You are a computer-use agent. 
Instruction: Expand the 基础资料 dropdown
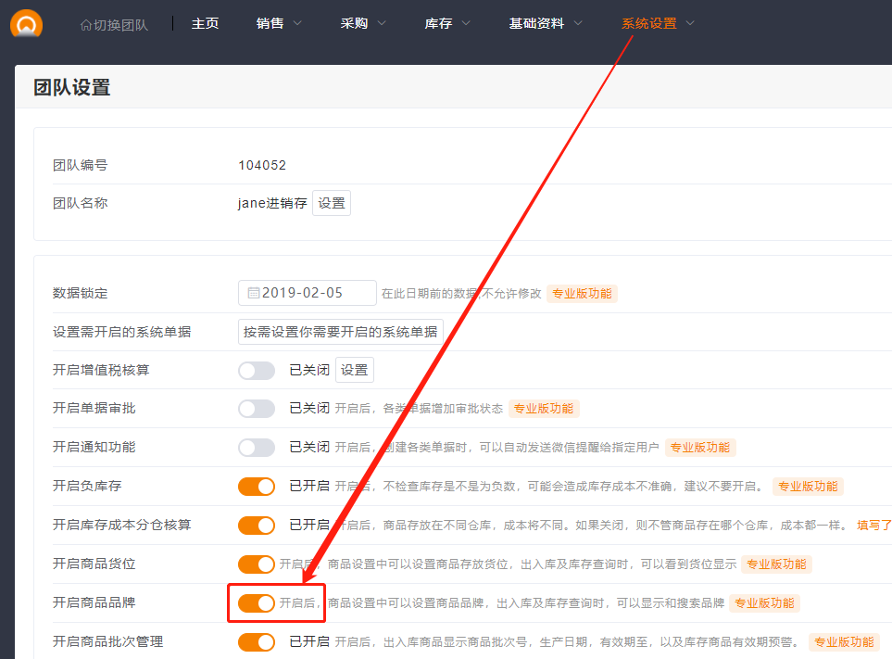point(546,23)
